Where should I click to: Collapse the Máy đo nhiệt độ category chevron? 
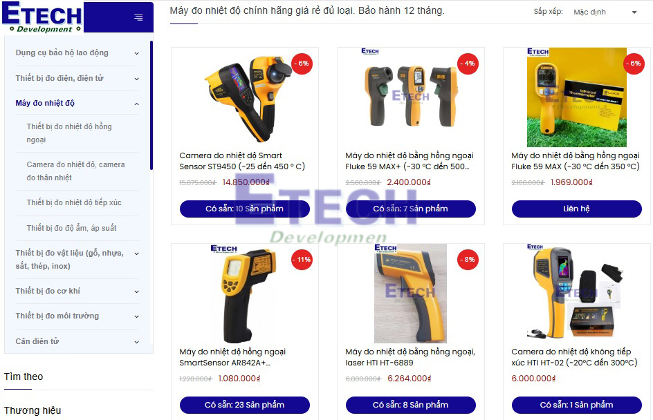click(x=136, y=104)
